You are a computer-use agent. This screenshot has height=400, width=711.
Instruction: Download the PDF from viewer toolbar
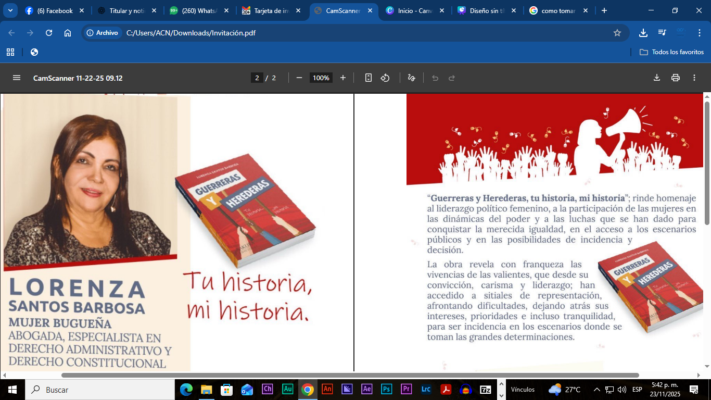657,78
